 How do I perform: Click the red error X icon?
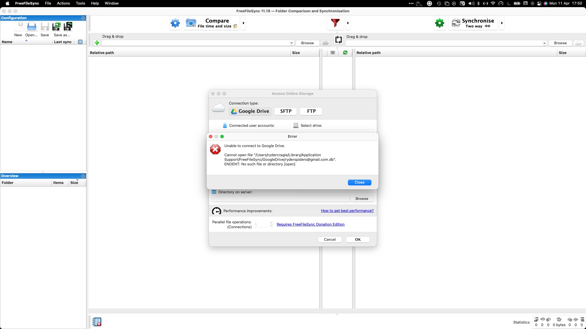pyautogui.click(x=215, y=149)
